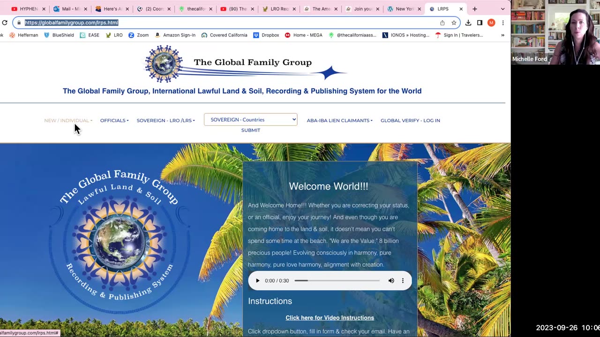Image resolution: width=600 pixels, height=337 pixels.
Task: Open the Chrome downloads icon
Action: point(468,22)
